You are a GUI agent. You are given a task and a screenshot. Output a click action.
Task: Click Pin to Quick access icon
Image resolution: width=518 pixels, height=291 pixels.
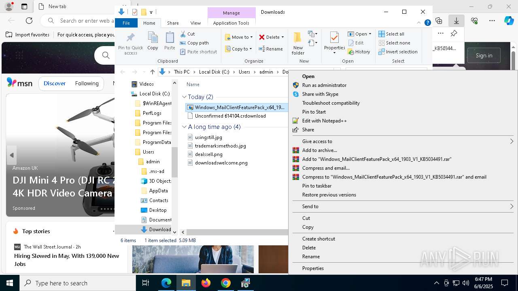tap(130, 44)
